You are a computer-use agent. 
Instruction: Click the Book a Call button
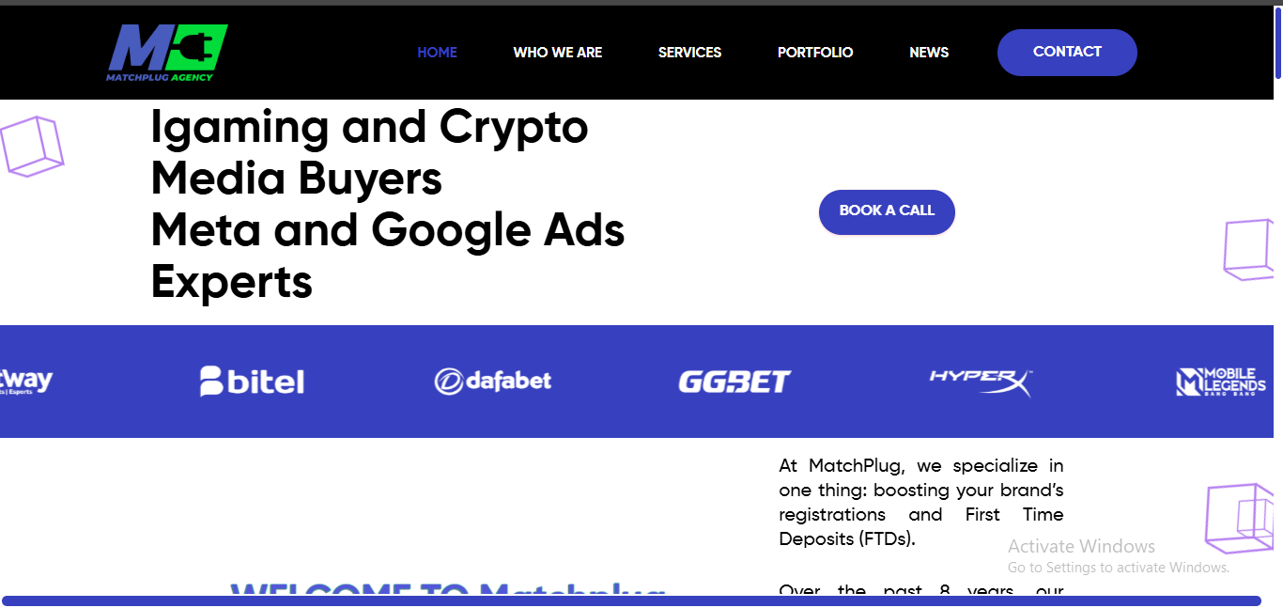pos(887,211)
